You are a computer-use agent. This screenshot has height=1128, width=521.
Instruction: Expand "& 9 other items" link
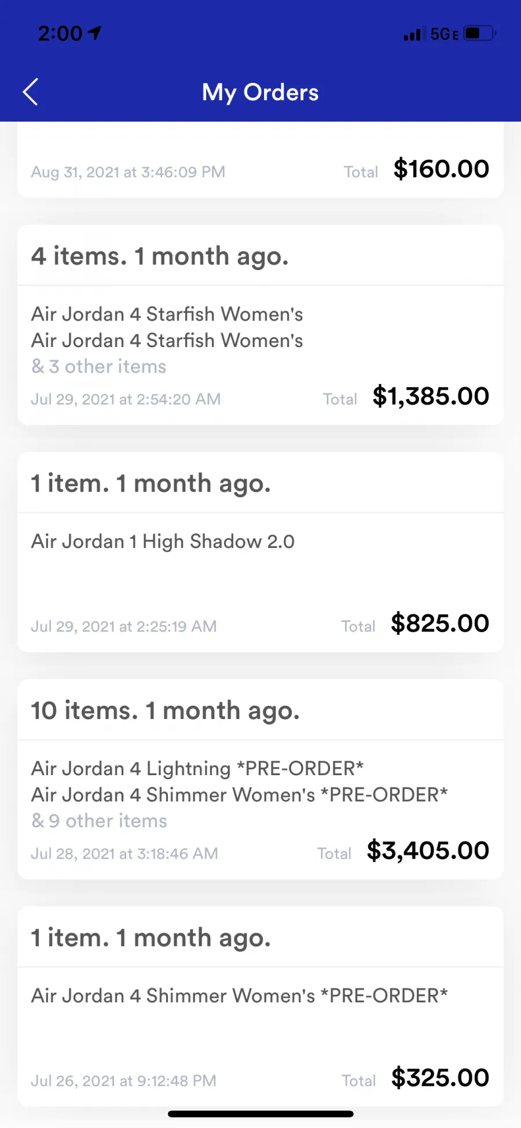pyautogui.click(x=99, y=821)
